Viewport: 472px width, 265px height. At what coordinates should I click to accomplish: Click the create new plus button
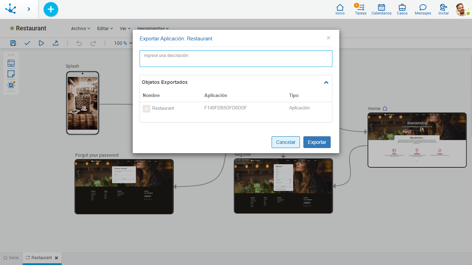pos(51,9)
